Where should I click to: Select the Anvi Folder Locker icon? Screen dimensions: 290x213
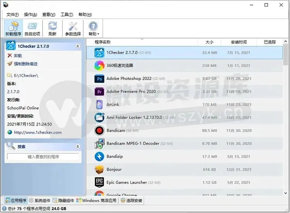[x=99, y=117]
